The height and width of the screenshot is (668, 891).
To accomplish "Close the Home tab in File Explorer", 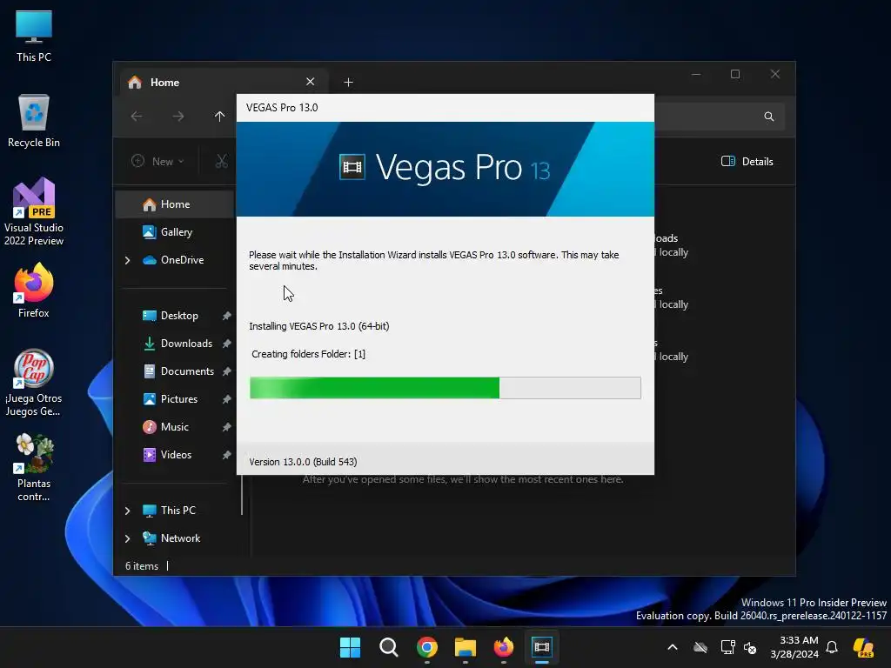I will coord(311,82).
